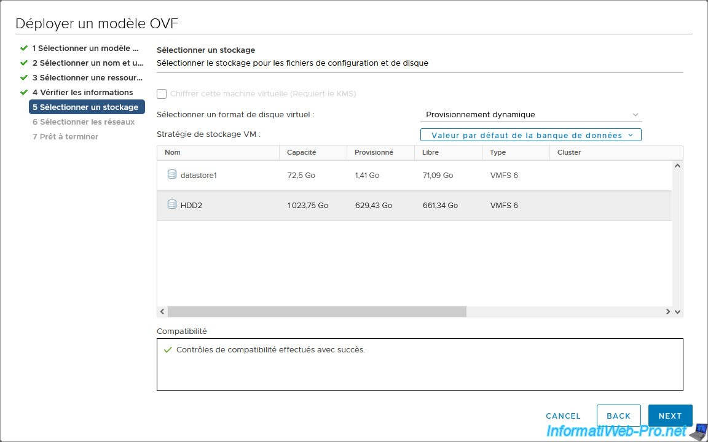
Task: Click CANCEL to abort the deployment
Action: point(563,416)
